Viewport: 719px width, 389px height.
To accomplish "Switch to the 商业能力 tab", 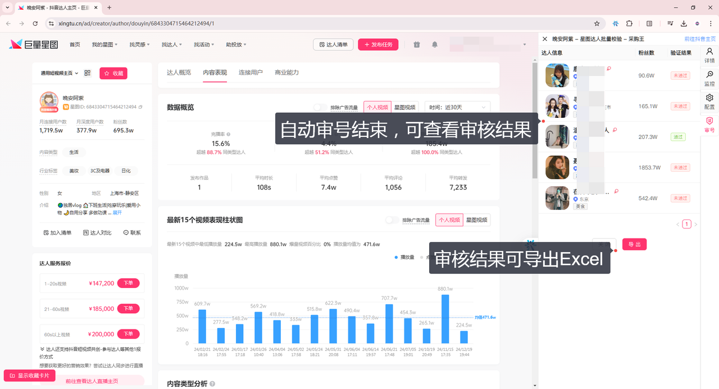I will click(286, 72).
